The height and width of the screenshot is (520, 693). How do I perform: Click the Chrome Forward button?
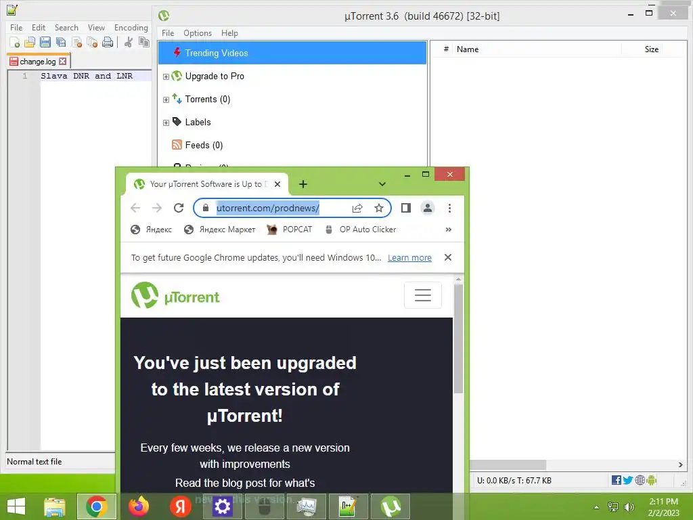pyautogui.click(x=157, y=208)
